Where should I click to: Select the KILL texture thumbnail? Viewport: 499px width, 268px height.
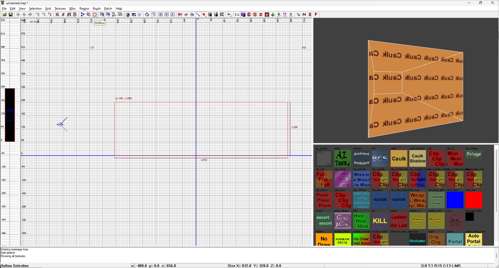coord(380,221)
